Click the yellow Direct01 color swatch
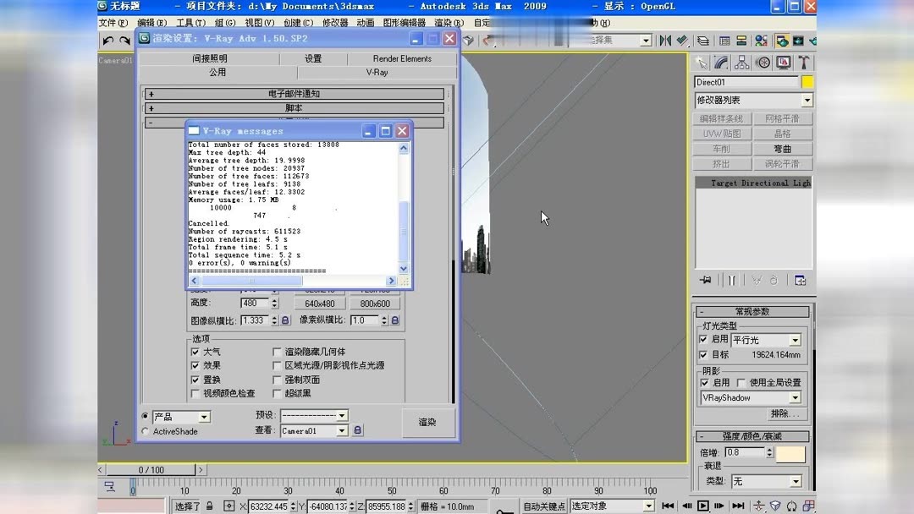914x514 pixels. (807, 81)
